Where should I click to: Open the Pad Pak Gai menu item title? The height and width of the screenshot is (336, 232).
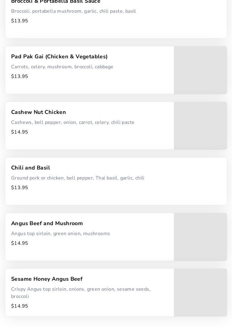pos(59,57)
